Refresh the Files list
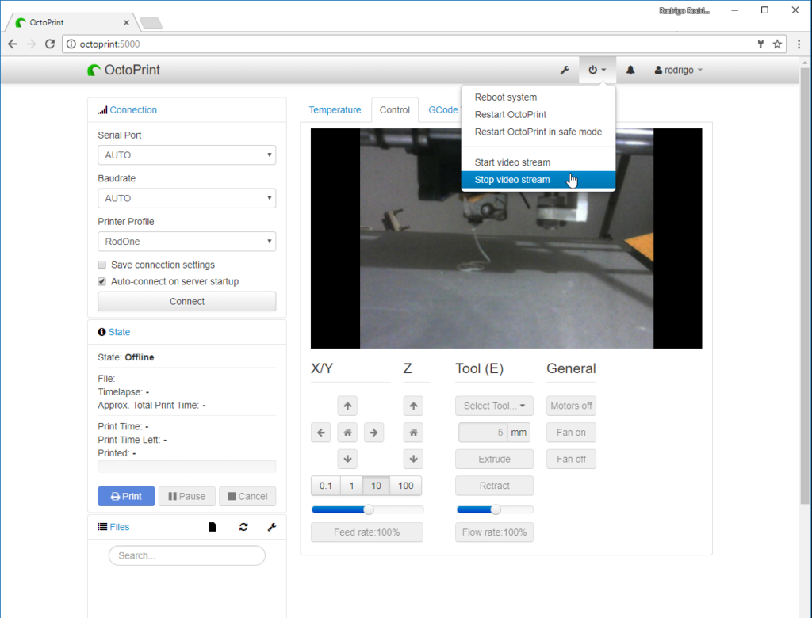This screenshot has height=618, width=812. click(243, 527)
